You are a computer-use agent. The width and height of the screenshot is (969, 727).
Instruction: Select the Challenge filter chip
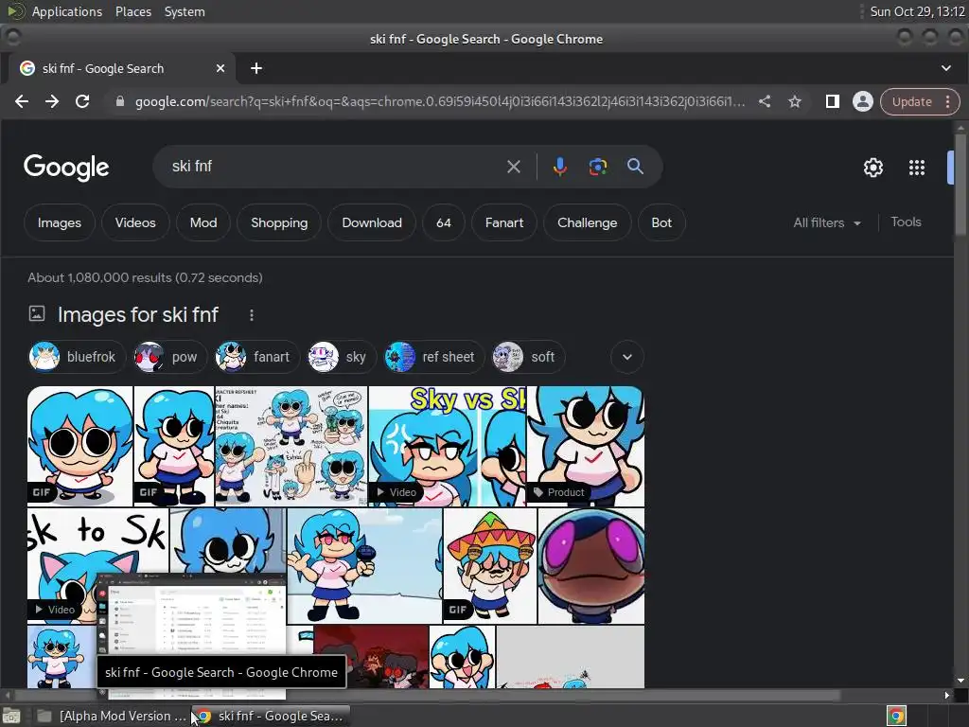pyautogui.click(x=587, y=222)
